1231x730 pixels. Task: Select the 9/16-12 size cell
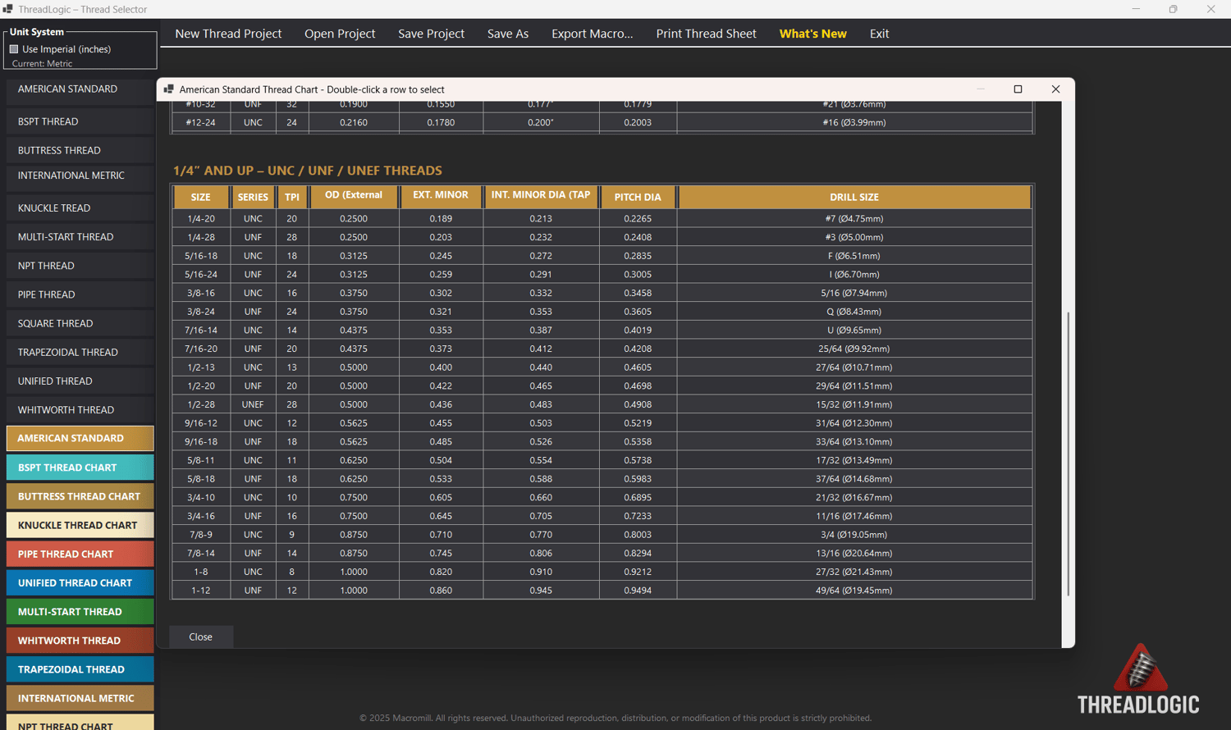[201, 423]
